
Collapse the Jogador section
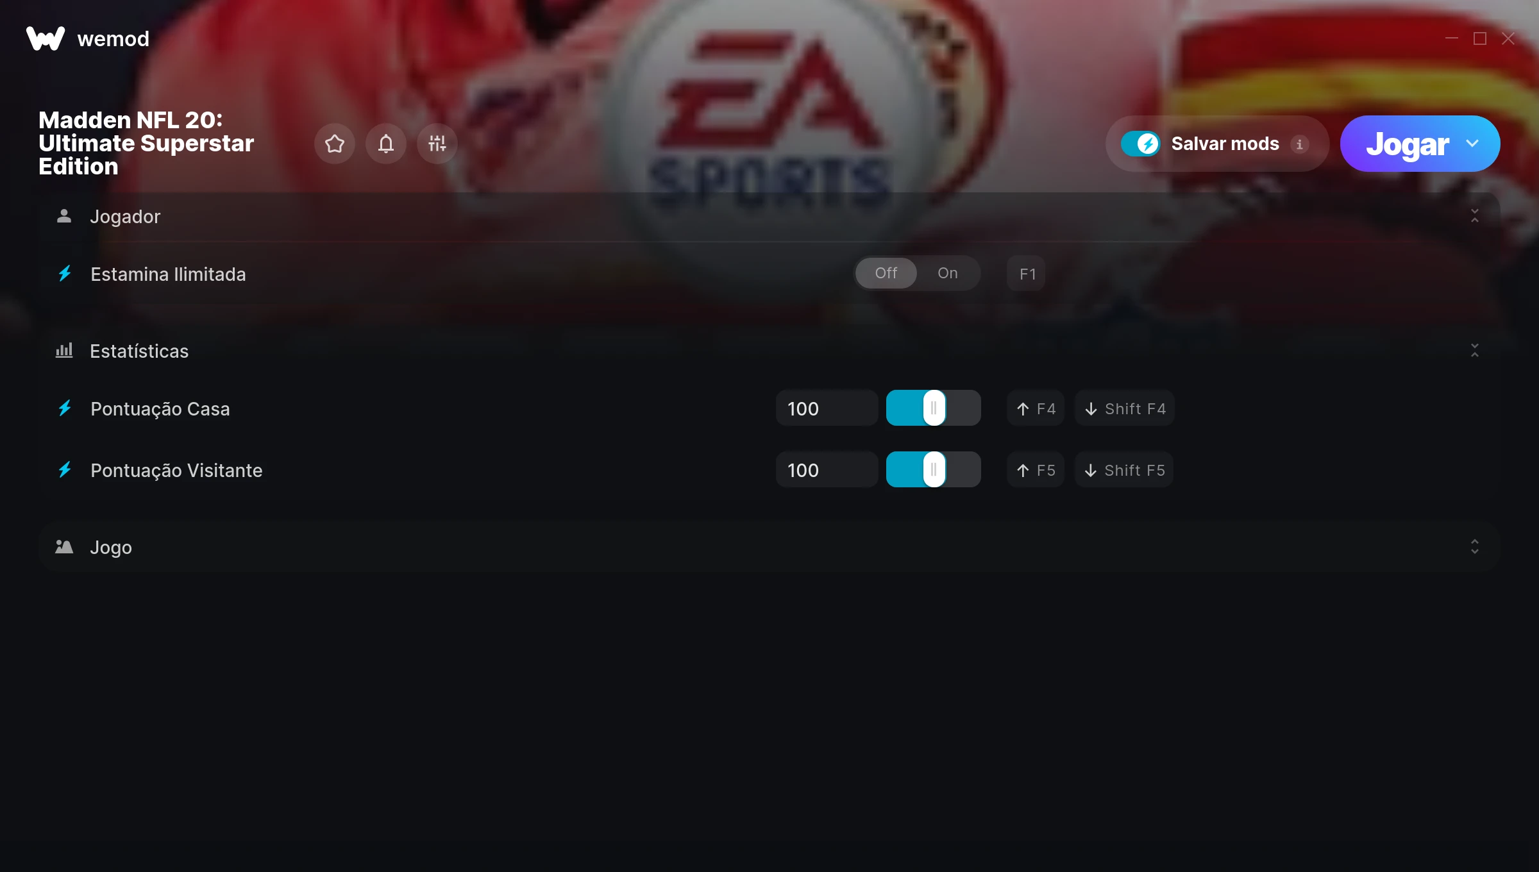point(1475,216)
